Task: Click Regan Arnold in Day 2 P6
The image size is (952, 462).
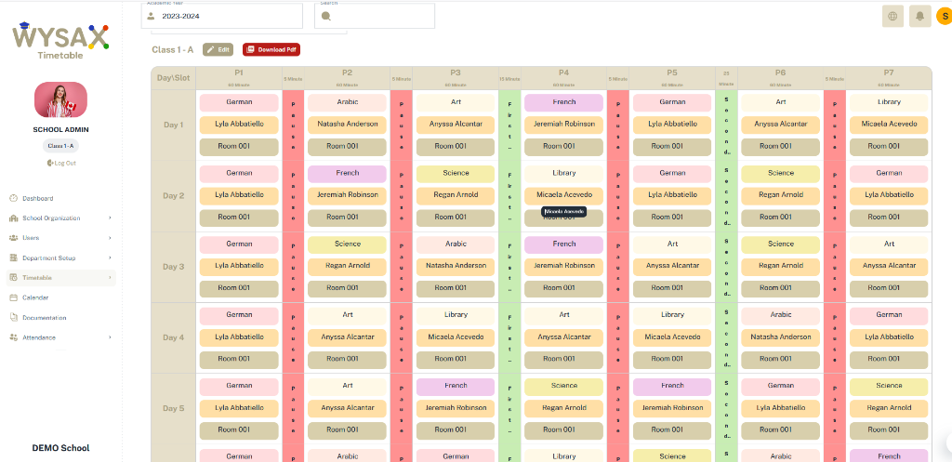Action: [x=781, y=195]
